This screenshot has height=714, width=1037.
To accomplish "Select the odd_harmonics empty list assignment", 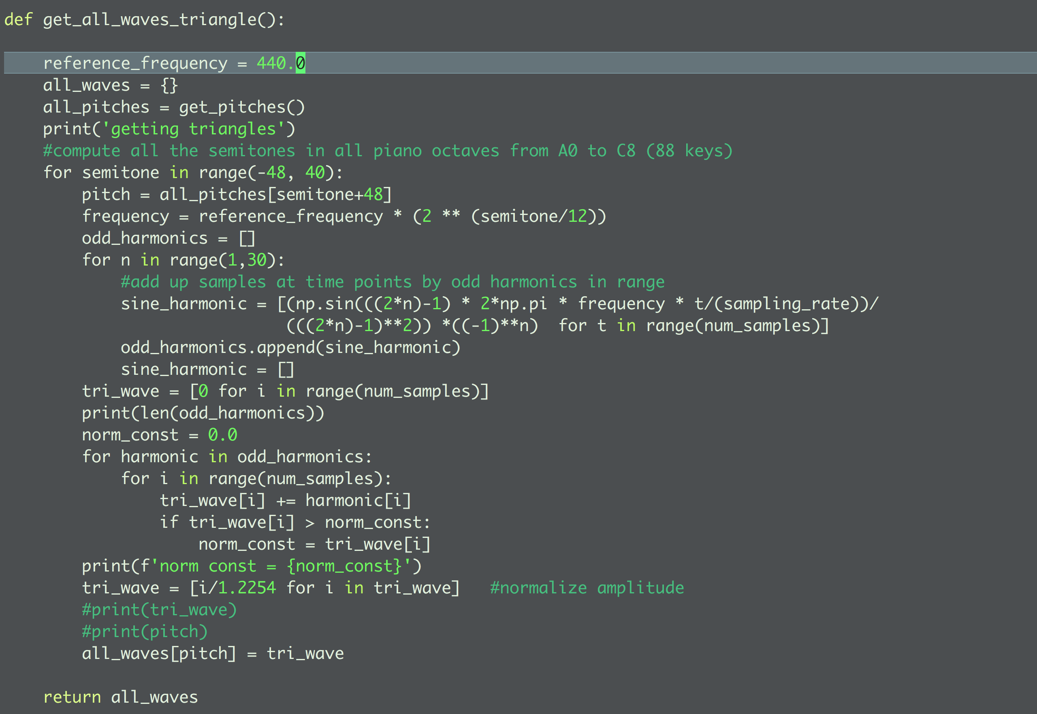I will pyautogui.click(x=168, y=238).
